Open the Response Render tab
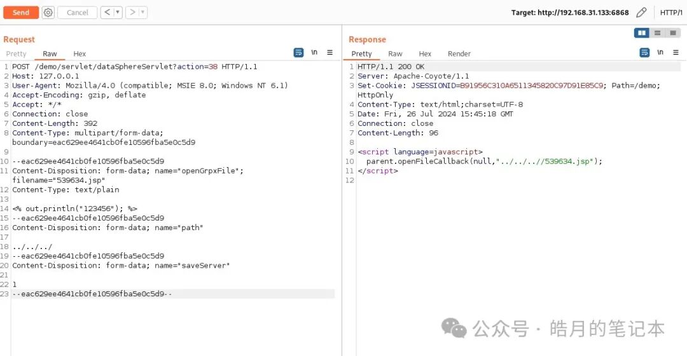Image resolution: width=687 pixels, height=356 pixels. (x=459, y=54)
